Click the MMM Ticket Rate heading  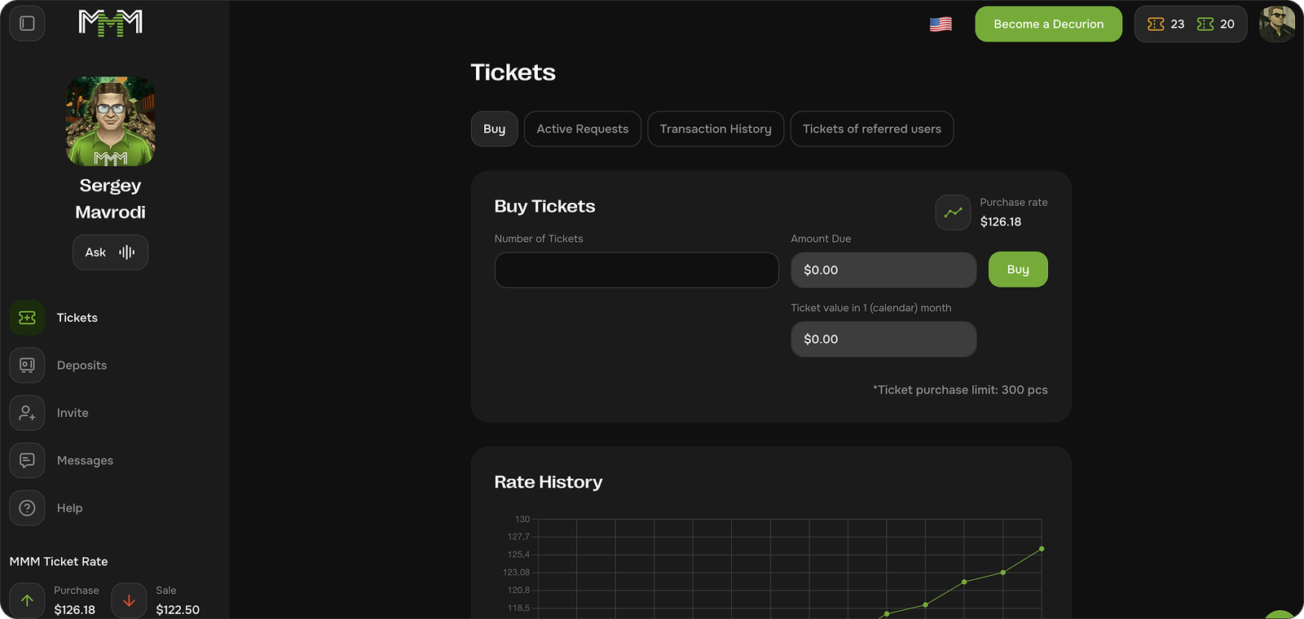click(x=59, y=561)
